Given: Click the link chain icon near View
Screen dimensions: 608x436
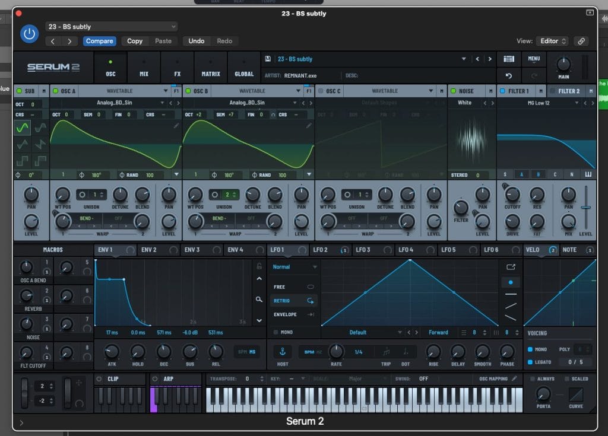Looking at the screenshot, I should click(x=581, y=41).
